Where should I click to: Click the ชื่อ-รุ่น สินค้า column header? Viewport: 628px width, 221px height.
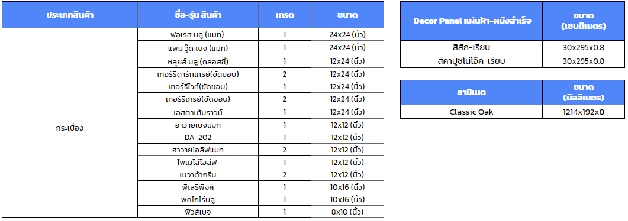pyautogui.click(x=198, y=15)
